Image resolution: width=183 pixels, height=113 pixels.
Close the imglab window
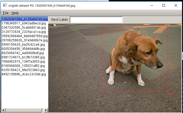[x=176, y=5]
